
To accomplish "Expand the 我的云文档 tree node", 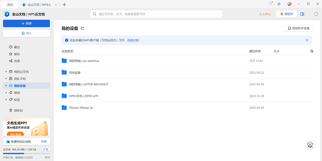I will click(x=6, y=72).
